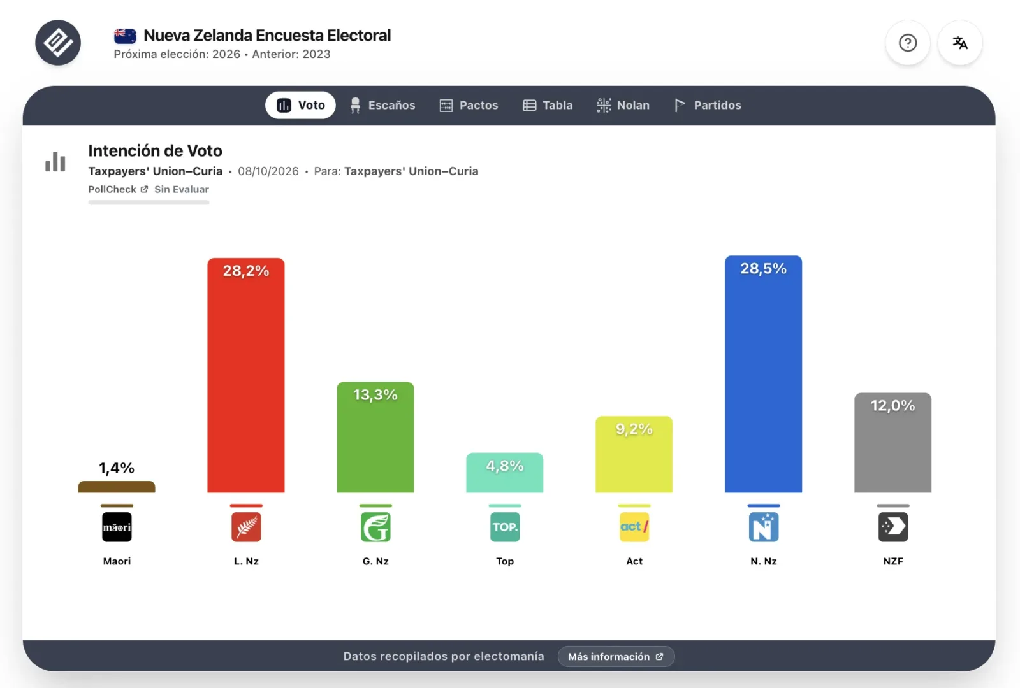Click the Maori party name label
The width and height of the screenshot is (1020, 688).
coord(117,561)
